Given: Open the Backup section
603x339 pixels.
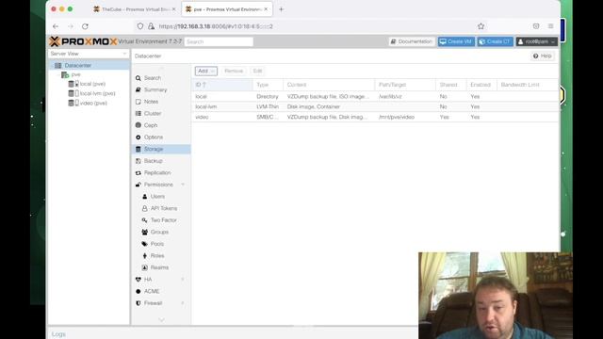Looking at the screenshot, I should pyautogui.click(x=161, y=161).
